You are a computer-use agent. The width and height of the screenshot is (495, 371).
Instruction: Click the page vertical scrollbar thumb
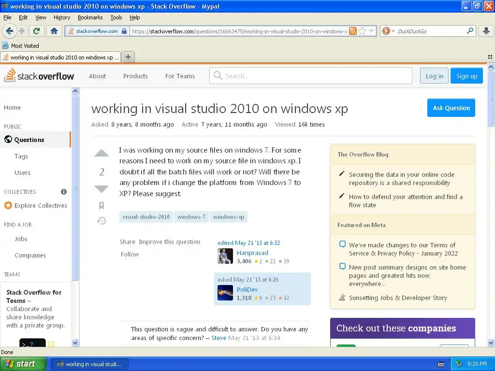point(491,99)
